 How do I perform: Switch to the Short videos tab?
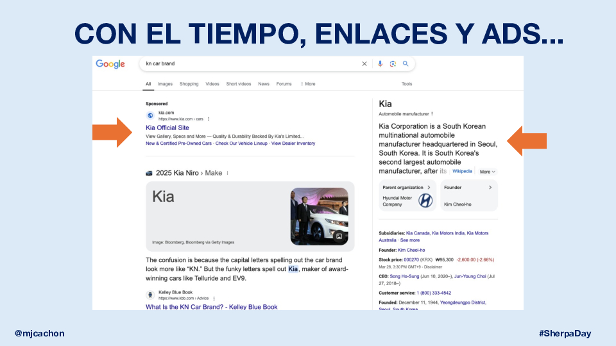click(x=239, y=84)
